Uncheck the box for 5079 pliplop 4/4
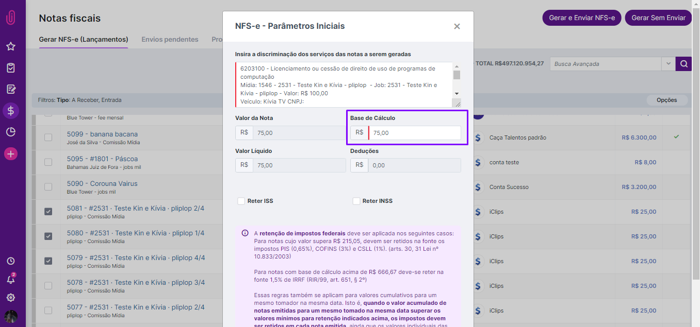 (48, 261)
